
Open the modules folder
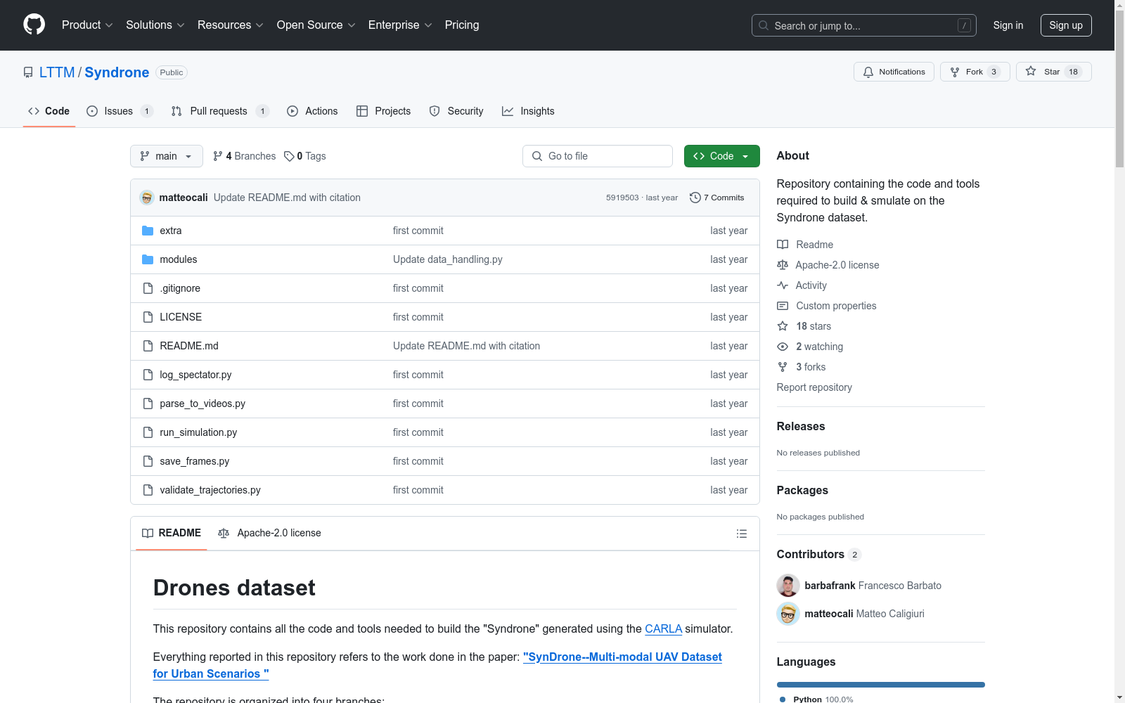pyautogui.click(x=179, y=259)
